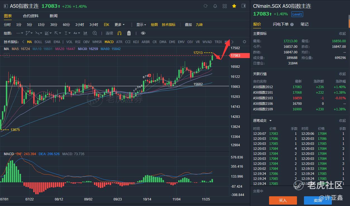The image size is (350, 206).
Task: Switch to the 图表 tab
Action: pyautogui.click(x=8, y=16)
